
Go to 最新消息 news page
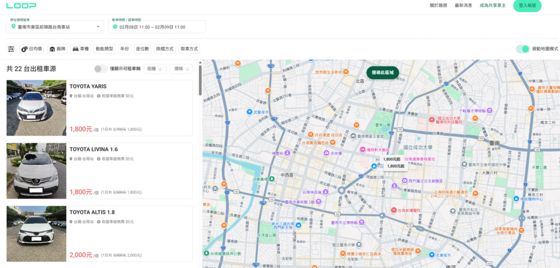463,5
